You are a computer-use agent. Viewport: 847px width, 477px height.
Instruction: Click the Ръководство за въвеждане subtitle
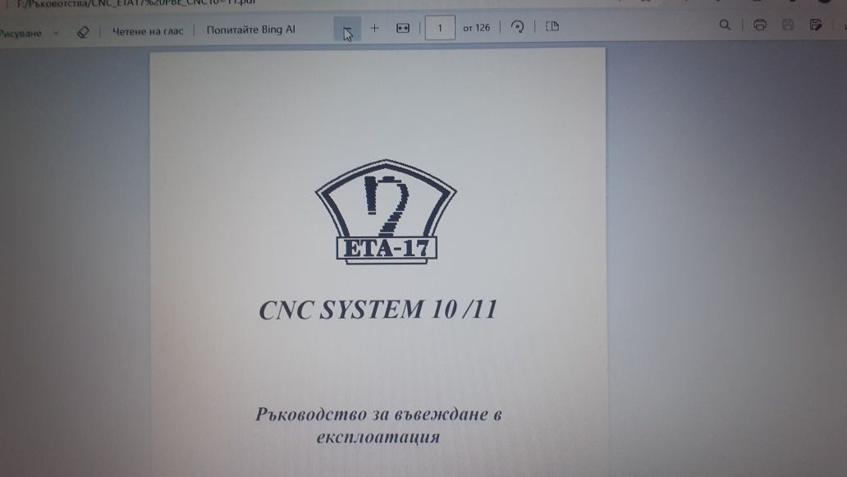click(378, 425)
